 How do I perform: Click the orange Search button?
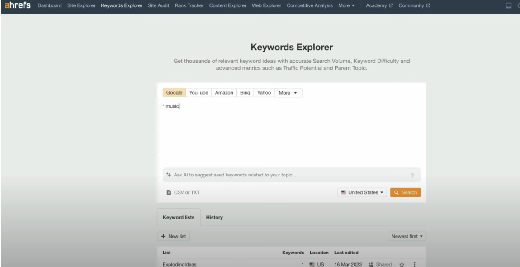point(405,192)
